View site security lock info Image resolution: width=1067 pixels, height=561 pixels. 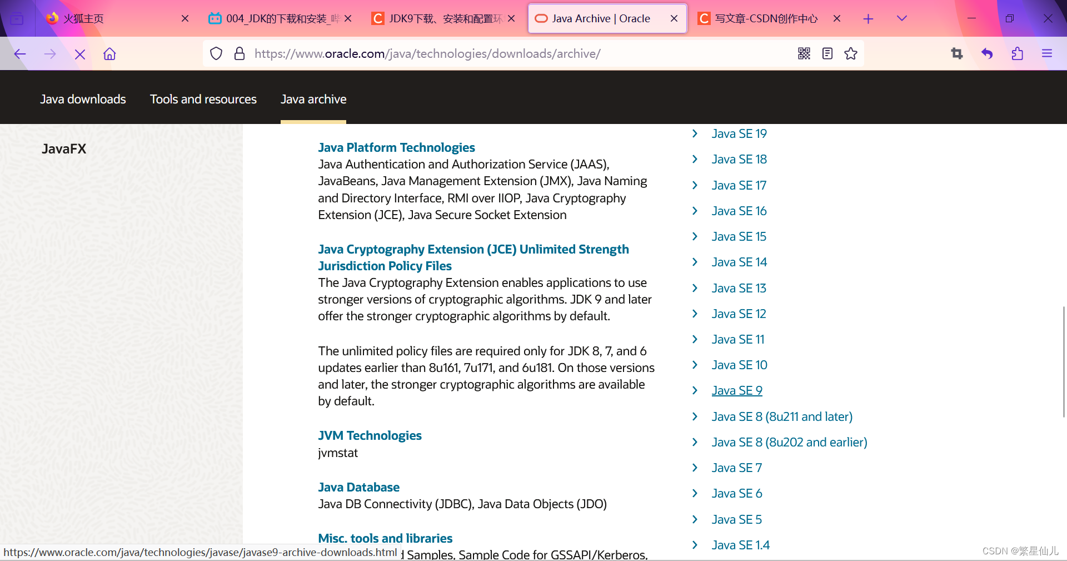(240, 53)
